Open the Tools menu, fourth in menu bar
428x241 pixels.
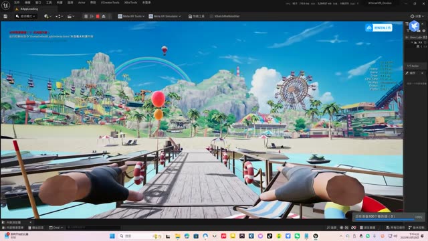[49, 3]
